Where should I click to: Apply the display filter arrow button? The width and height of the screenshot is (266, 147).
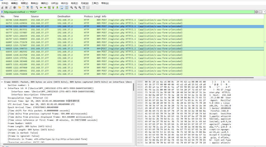[x=260, y=12]
